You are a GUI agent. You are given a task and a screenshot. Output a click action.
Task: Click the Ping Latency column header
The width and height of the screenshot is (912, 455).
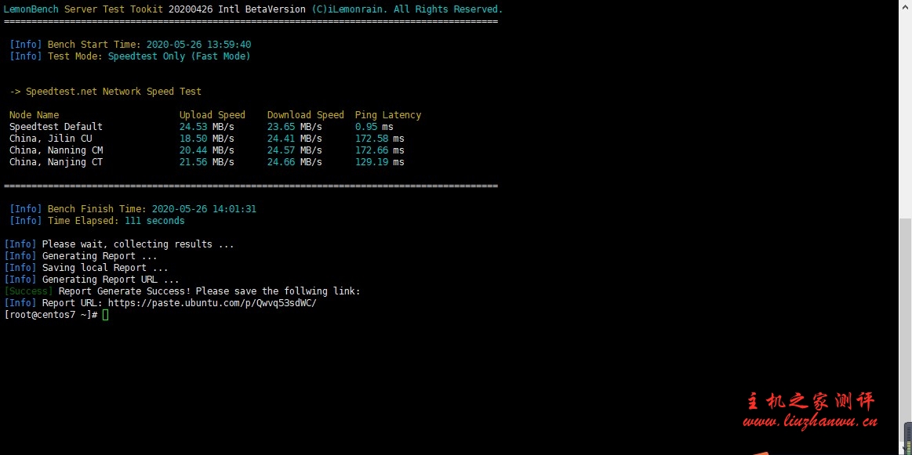click(387, 115)
